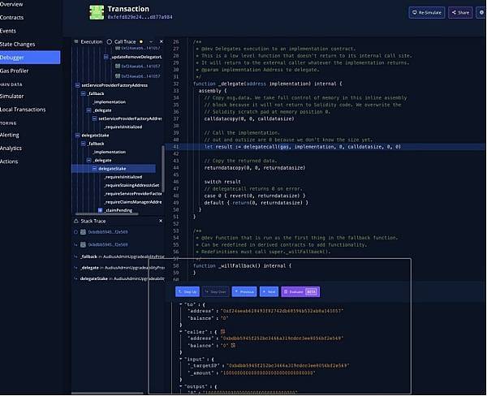Collapse _delegate under setServiceProviderFactoryAddress
The width and height of the screenshot is (487, 396).
point(88,110)
